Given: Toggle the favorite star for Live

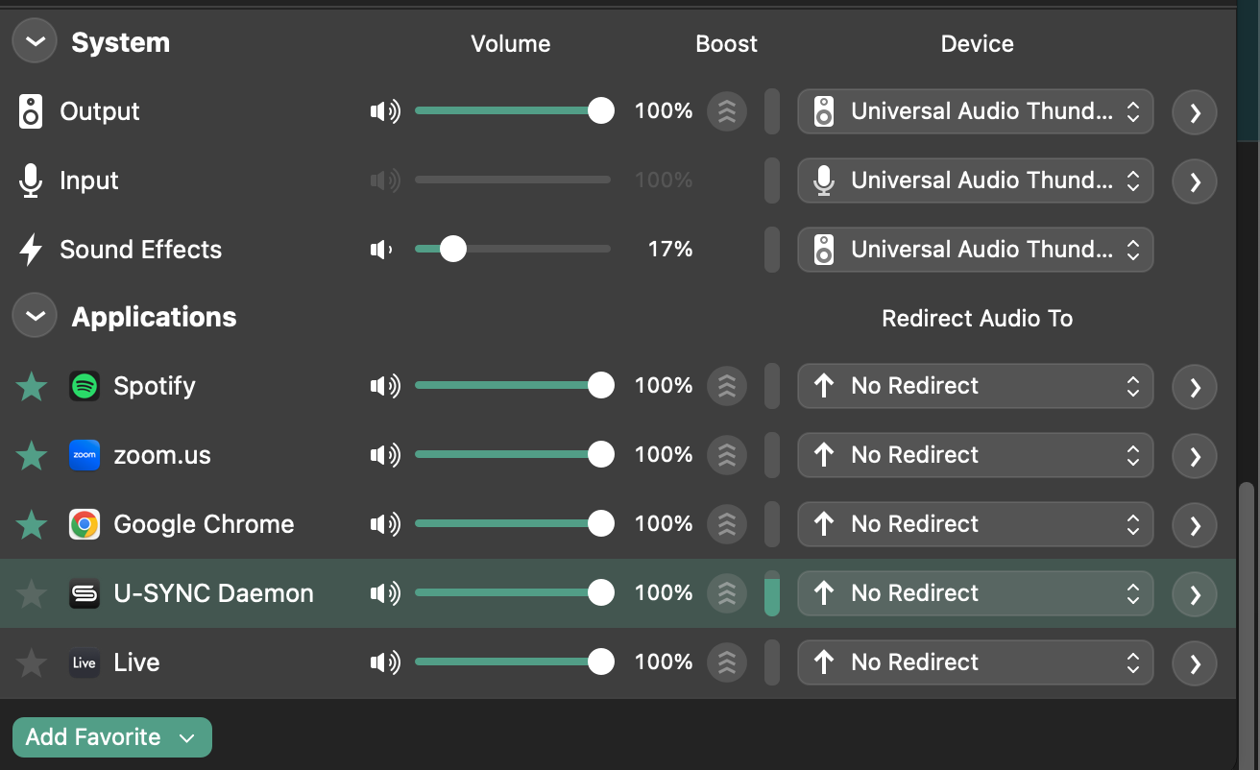Looking at the screenshot, I should click(x=32, y=662).
